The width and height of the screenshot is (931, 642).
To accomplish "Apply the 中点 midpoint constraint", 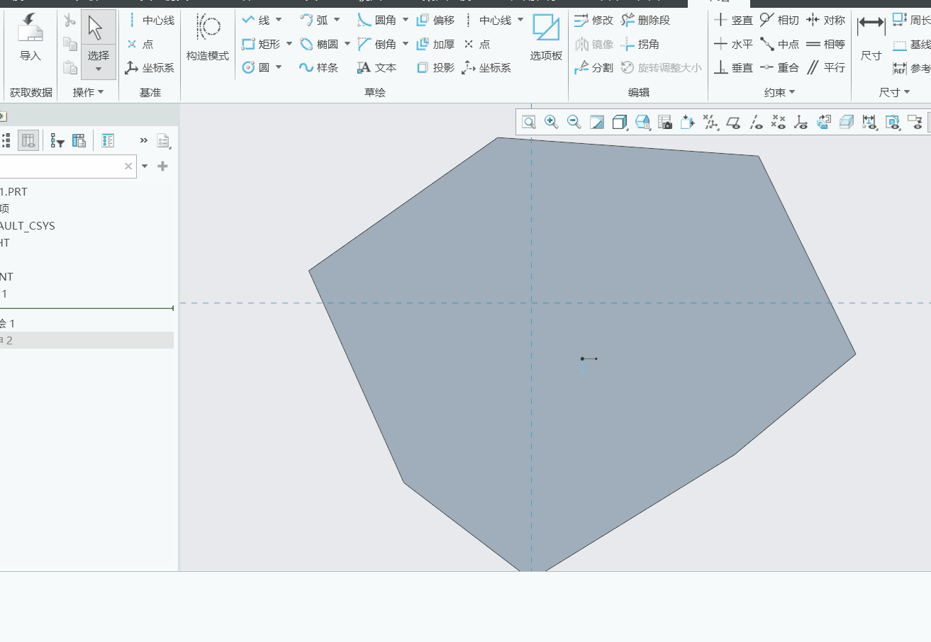I will click(779, 44).
